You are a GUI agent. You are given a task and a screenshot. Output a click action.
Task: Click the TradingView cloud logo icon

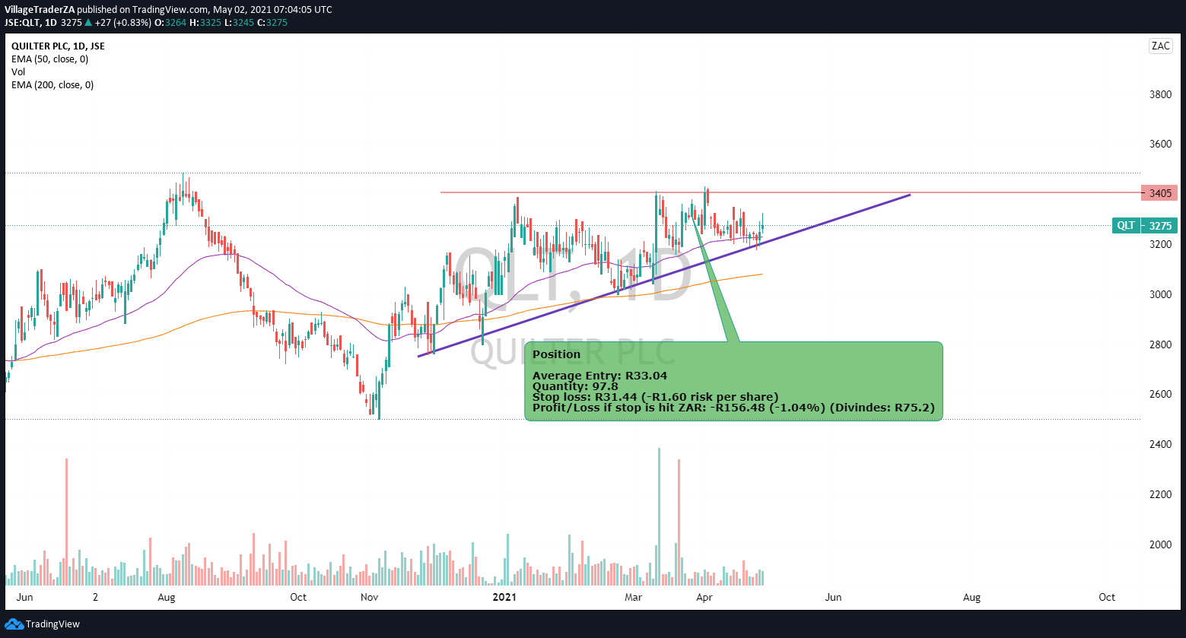coord(14,624)
